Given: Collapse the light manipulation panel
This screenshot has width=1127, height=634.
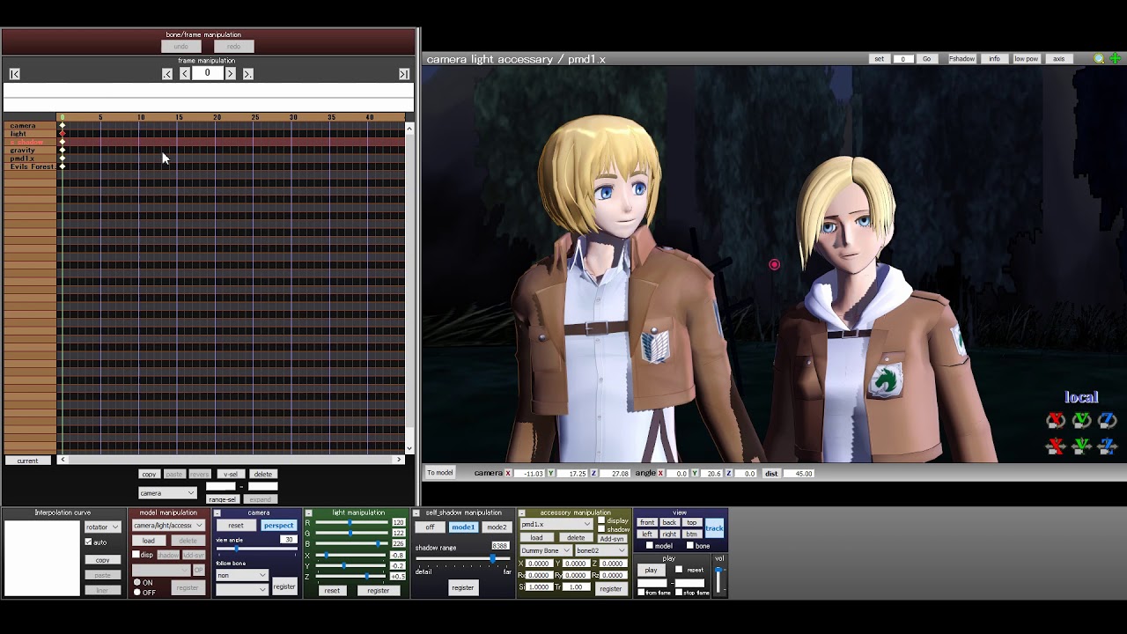Looking at the screenshot, I should tap(308, 513).
